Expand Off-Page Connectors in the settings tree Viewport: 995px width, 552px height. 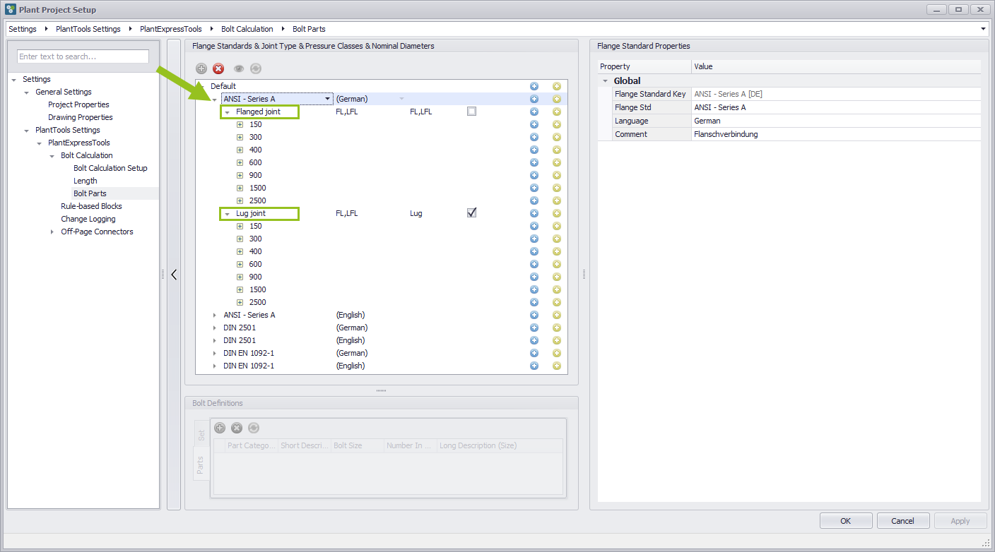point(52,232)
